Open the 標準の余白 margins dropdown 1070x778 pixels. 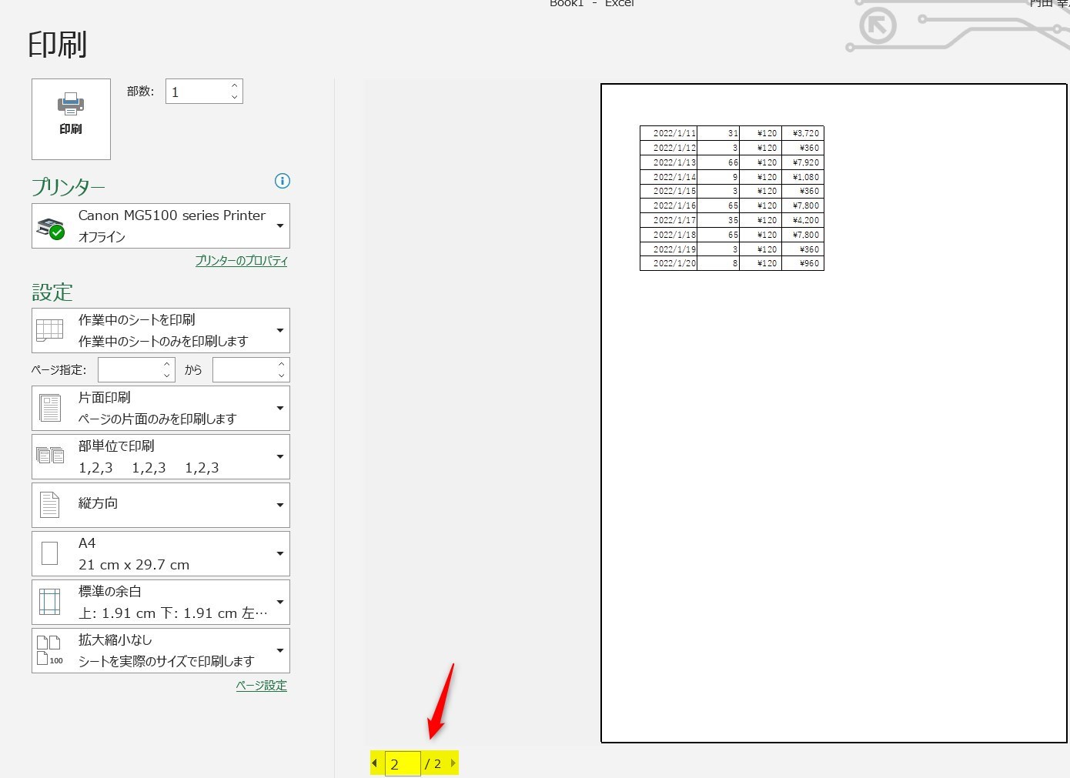161,602
